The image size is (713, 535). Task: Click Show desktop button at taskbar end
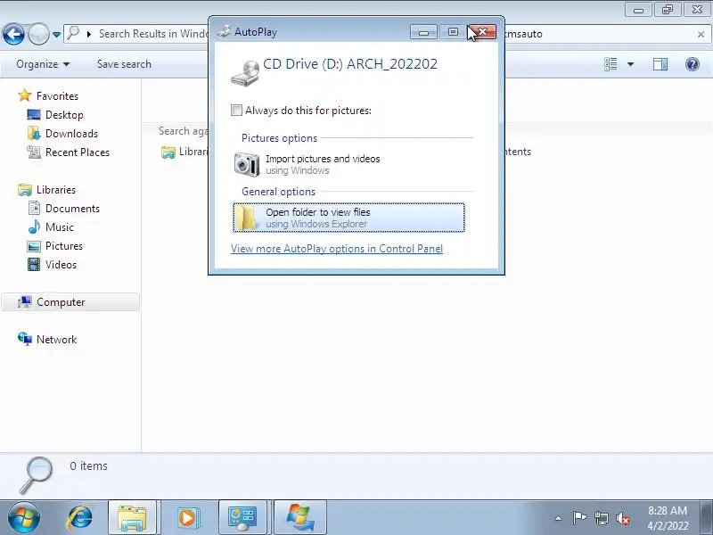707,518
